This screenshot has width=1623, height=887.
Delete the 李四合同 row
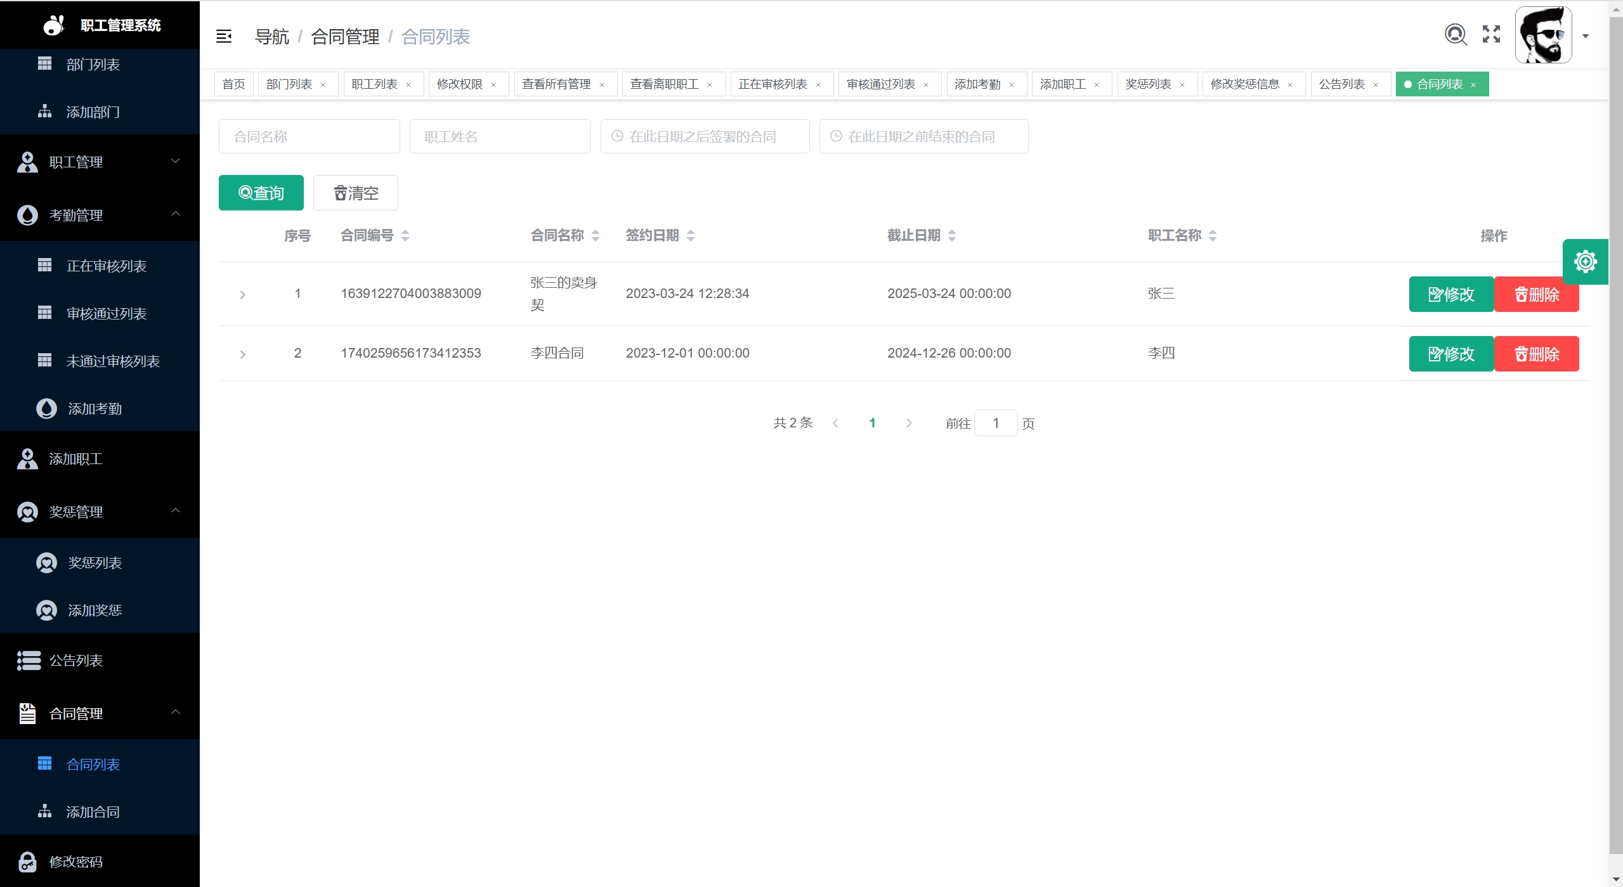(1536, 354)
